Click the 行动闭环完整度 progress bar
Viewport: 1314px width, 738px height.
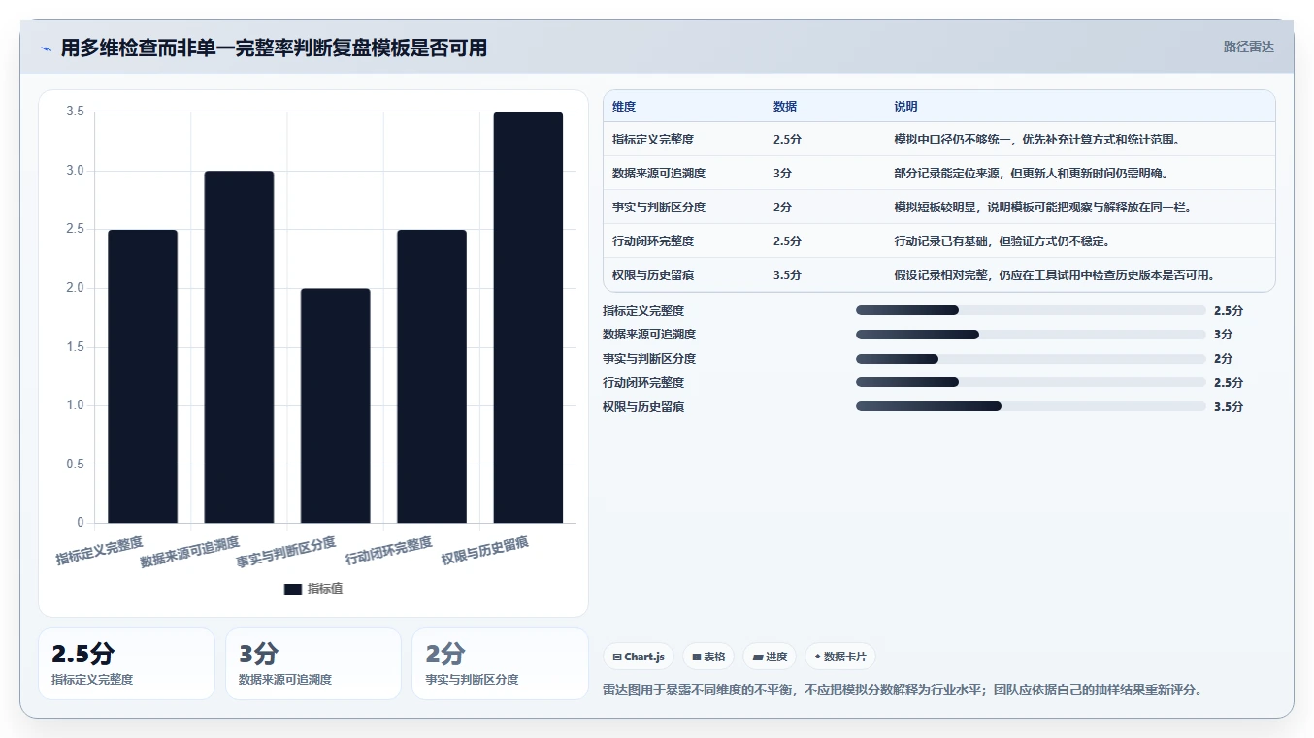[x=1031, y=382]
